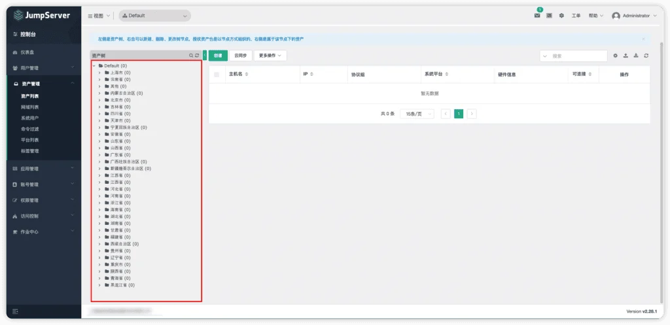Refresh the asset tree panel
The width and height of the screenshot is (670, 325).
[x=197, y=56]
